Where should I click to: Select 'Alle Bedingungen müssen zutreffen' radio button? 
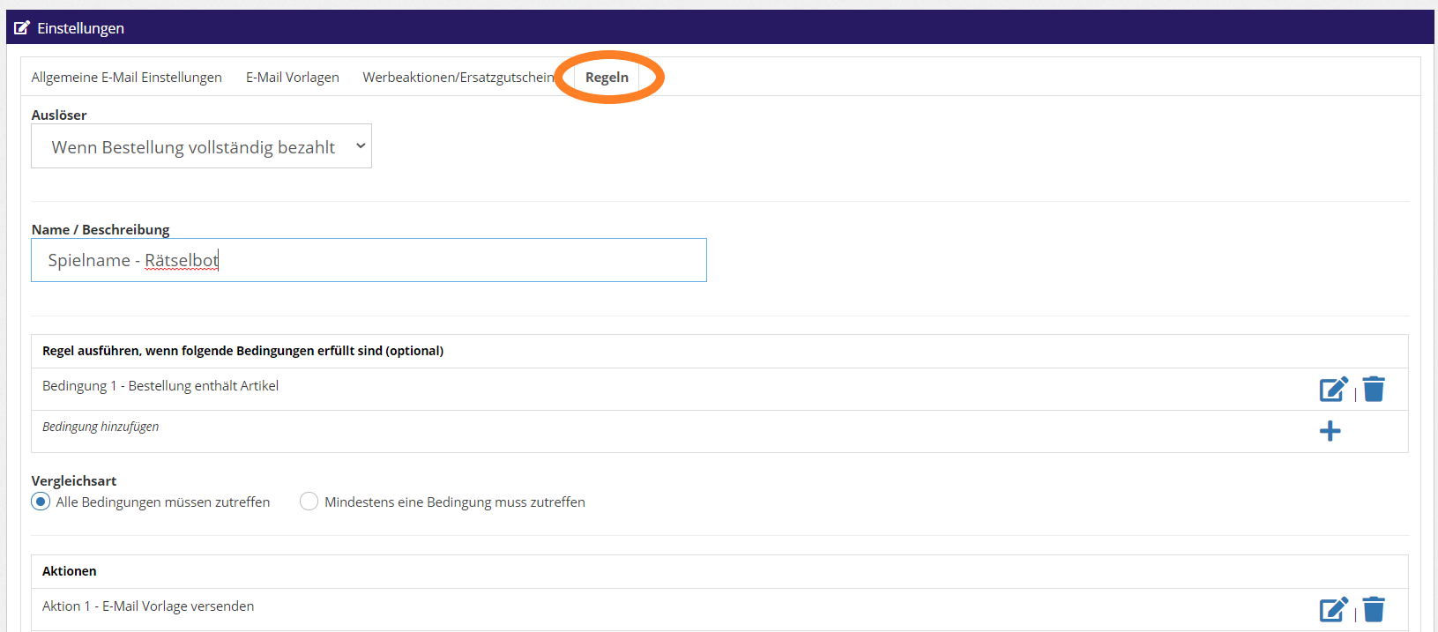pos(41,502)
